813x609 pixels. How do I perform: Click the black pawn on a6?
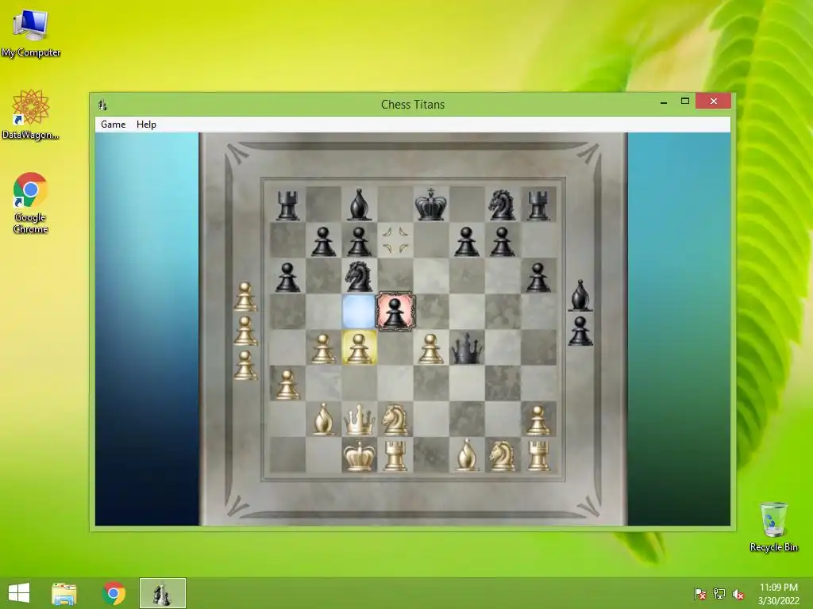(x=287, y=277)
